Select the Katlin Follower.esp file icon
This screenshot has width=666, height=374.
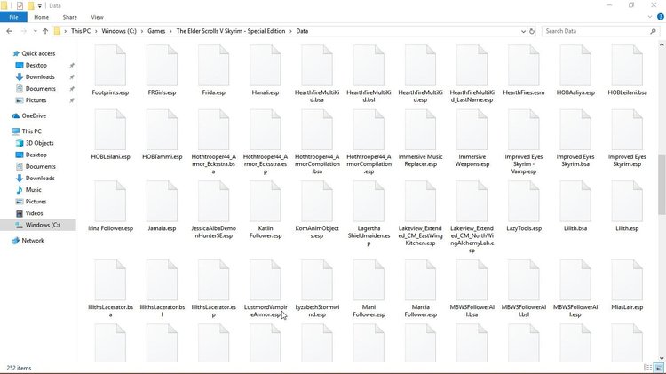click(266, 202)
